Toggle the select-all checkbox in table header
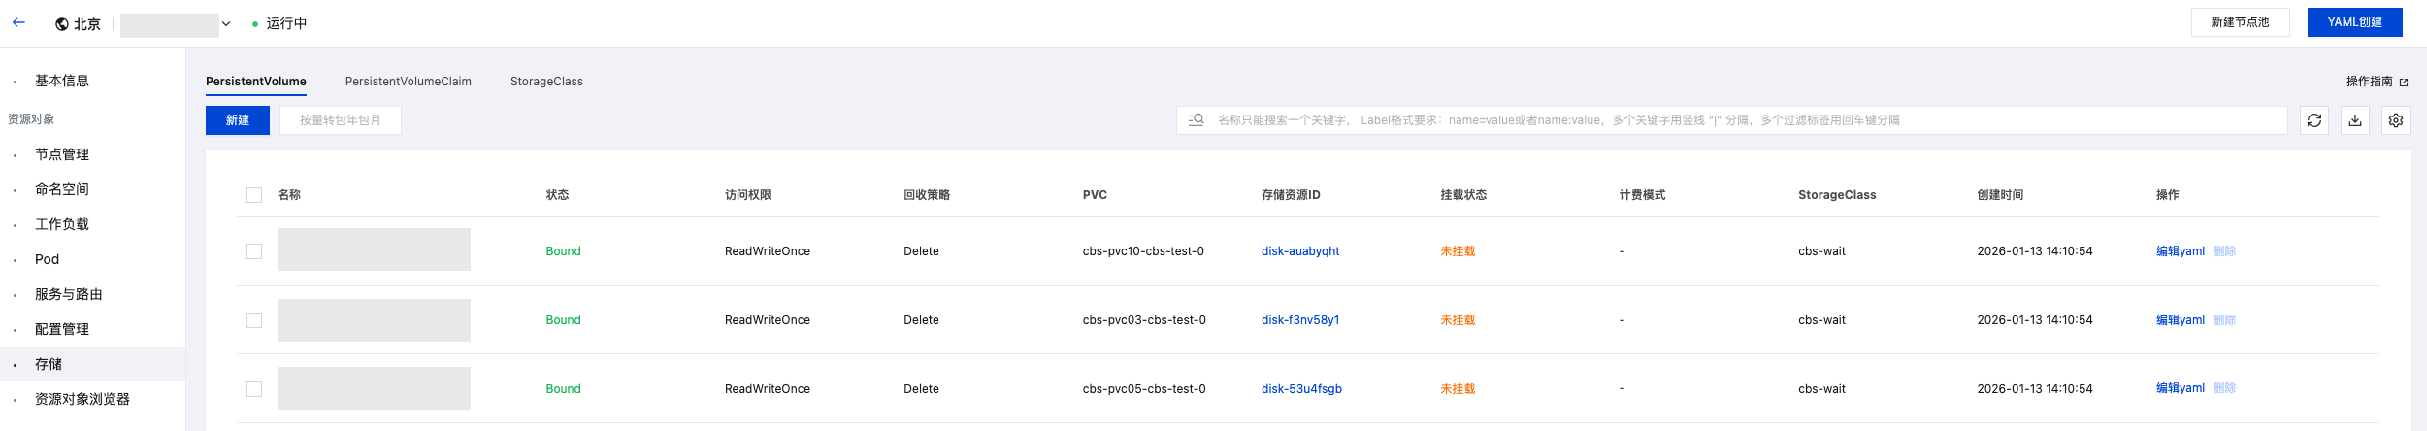The height and width of the screenshot is (431, 2427). coord(254,195)
